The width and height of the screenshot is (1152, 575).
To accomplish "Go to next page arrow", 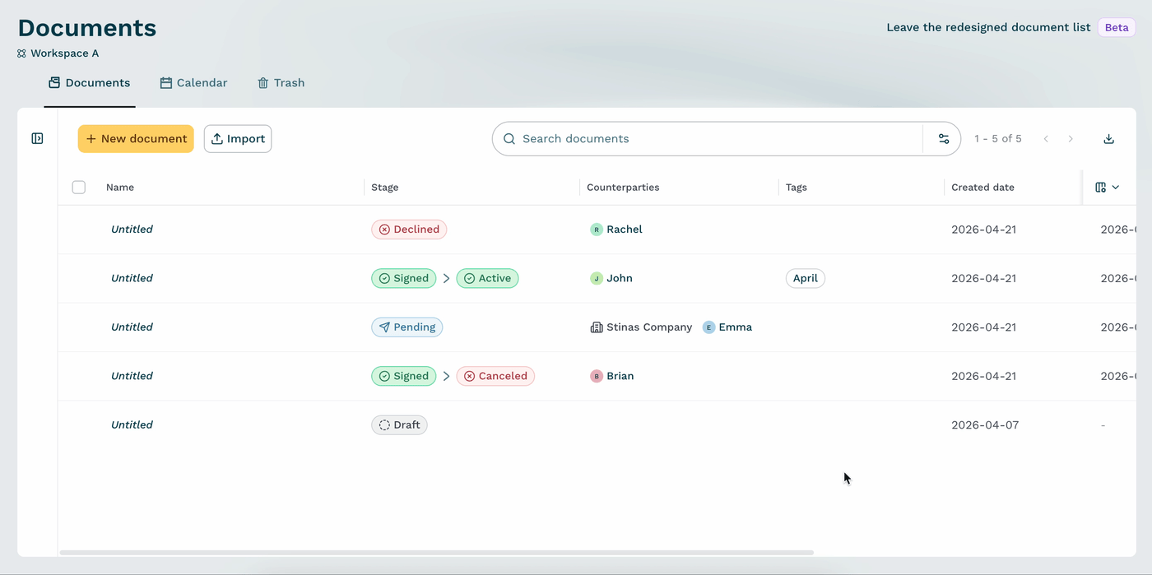I will tap(1071, 139).
